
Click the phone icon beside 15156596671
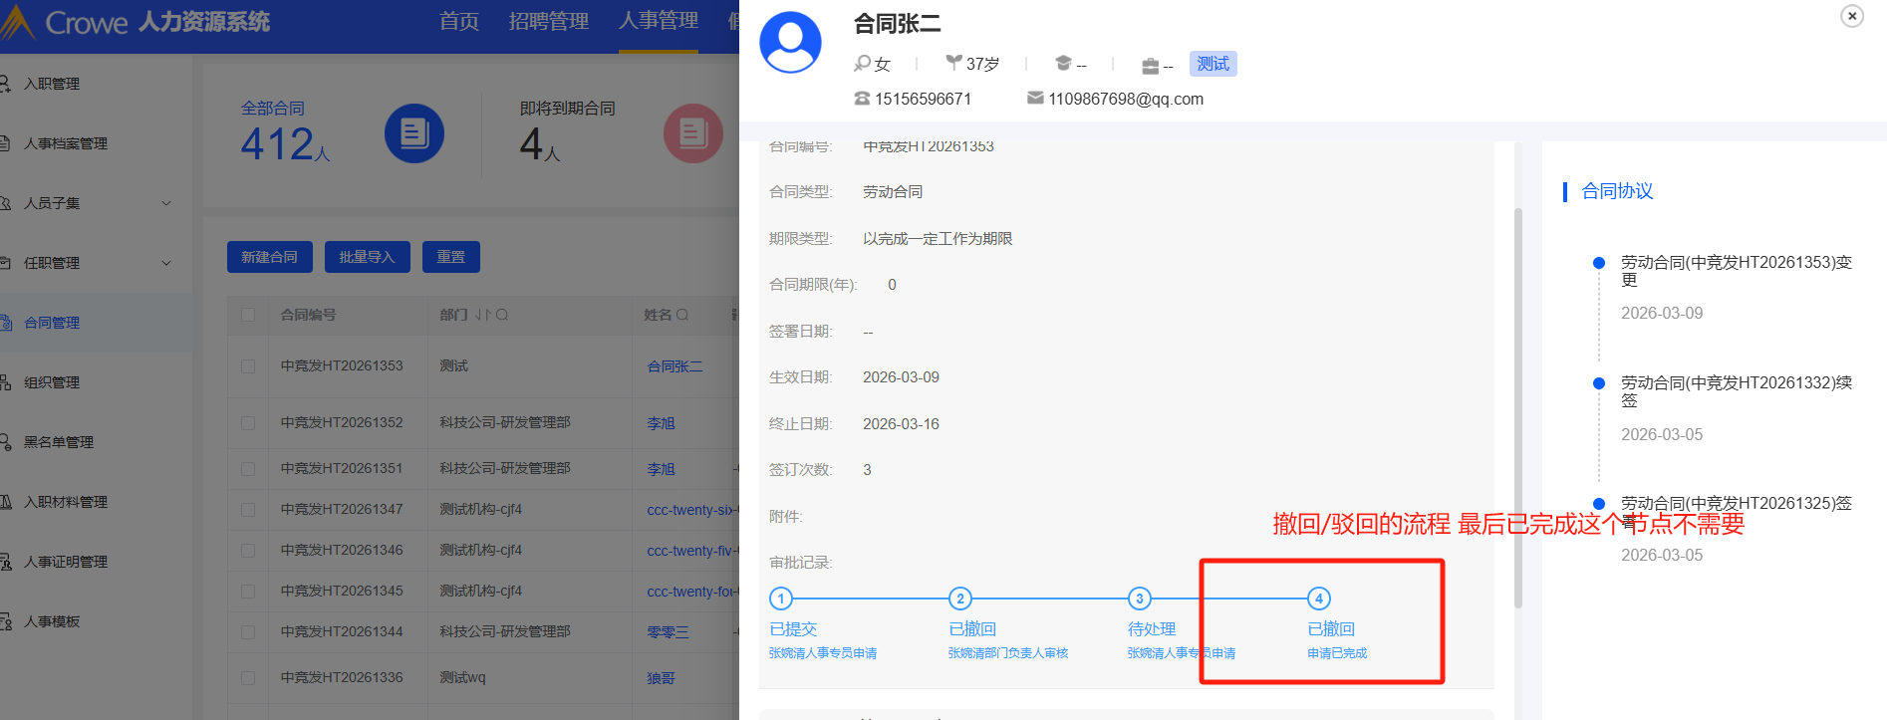862,99
